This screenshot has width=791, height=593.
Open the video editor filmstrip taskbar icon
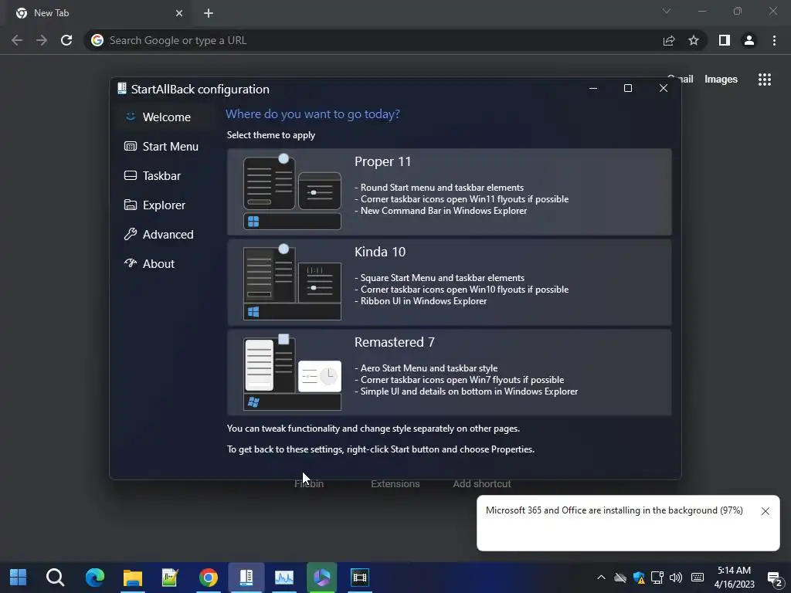click(360, 578)
